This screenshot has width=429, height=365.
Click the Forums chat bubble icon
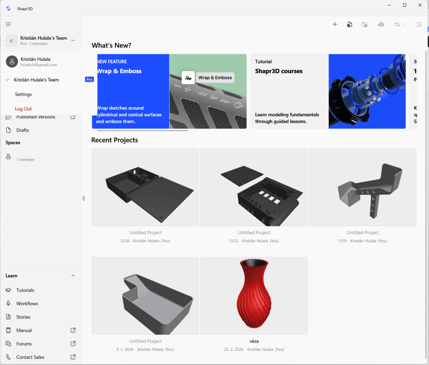point(9,344)
